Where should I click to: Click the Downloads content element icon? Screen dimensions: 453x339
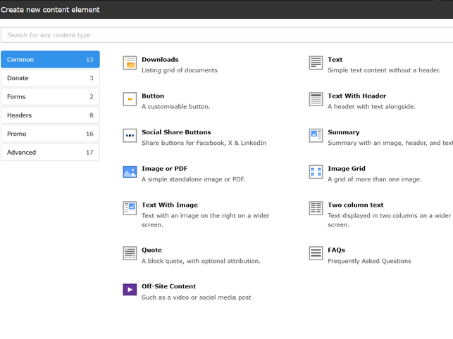click(x=130, y=63)
